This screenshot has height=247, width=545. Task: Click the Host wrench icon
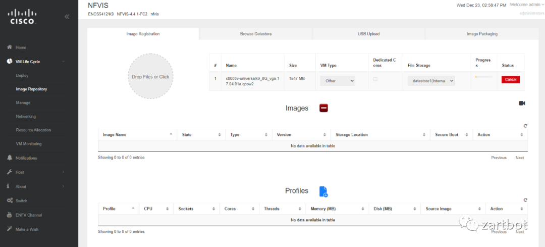10,172
